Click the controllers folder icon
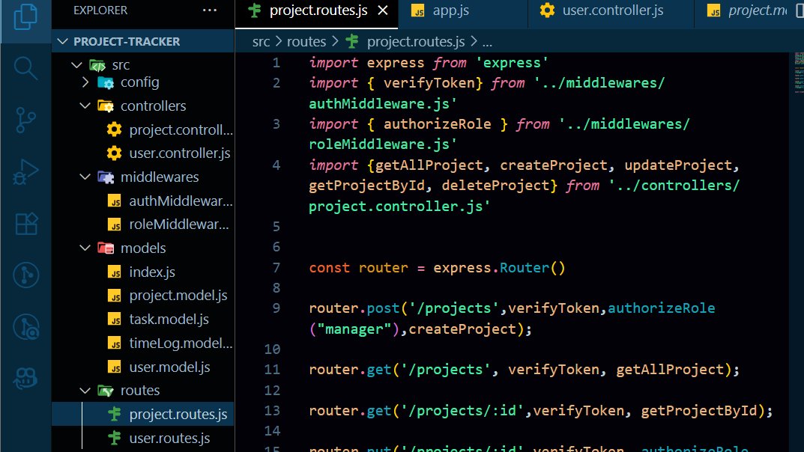The height and width of the screenshot is (452, 804). [x=106, y=106]
